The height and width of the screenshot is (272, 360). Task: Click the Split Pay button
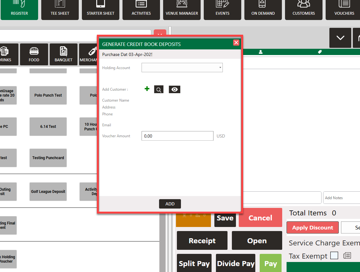coord(194,263)
